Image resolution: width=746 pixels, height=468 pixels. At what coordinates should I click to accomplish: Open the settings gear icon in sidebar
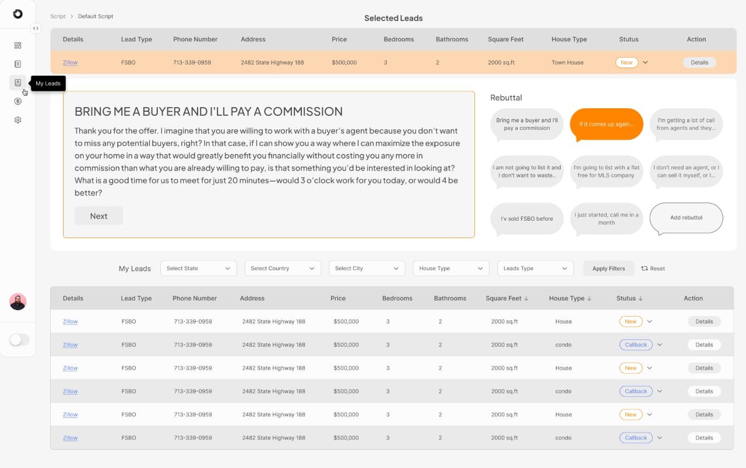(x=17, y=120)
